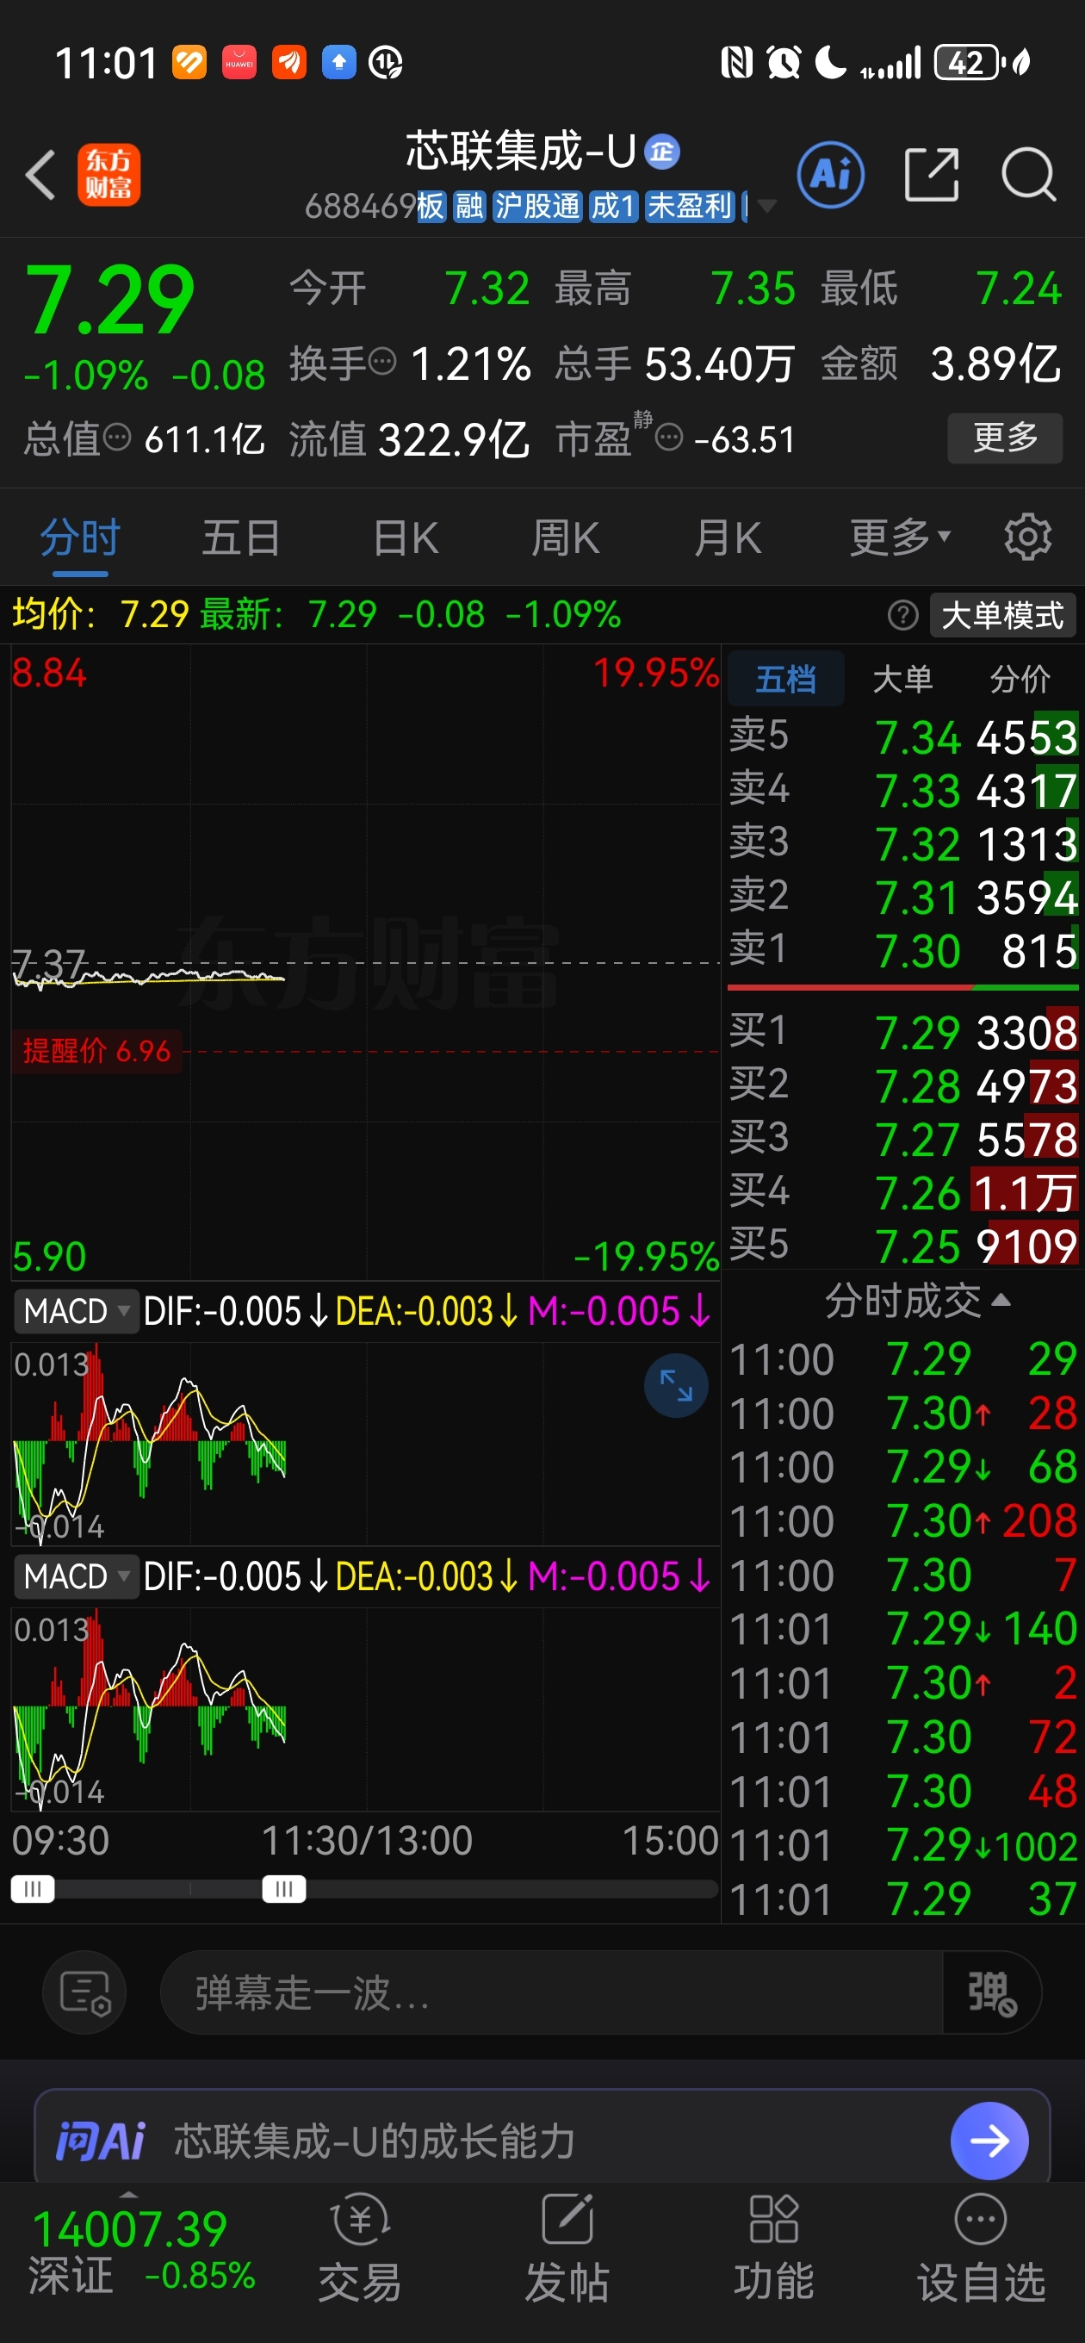The height and width of the screenshot is (2343, 1085).
Task: Go back using the back arrow
Action: (x=41, y=175)
